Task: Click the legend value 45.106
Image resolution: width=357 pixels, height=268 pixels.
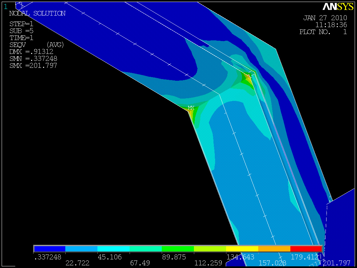Action: 110,257
